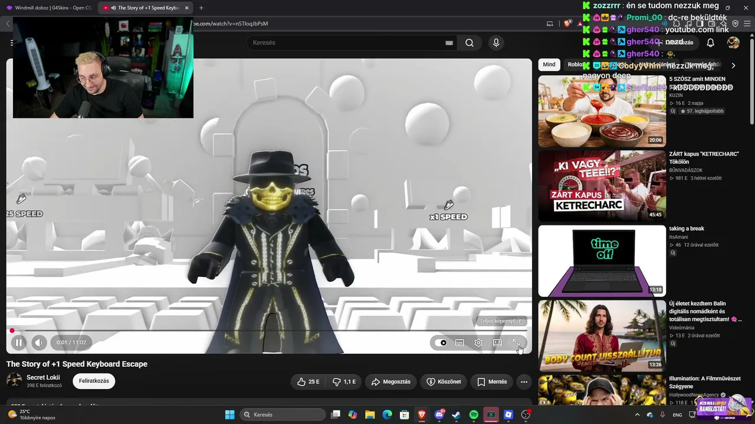Open Microsoft Store from the taskbar

pyautogui.click(x=404, y=415)
